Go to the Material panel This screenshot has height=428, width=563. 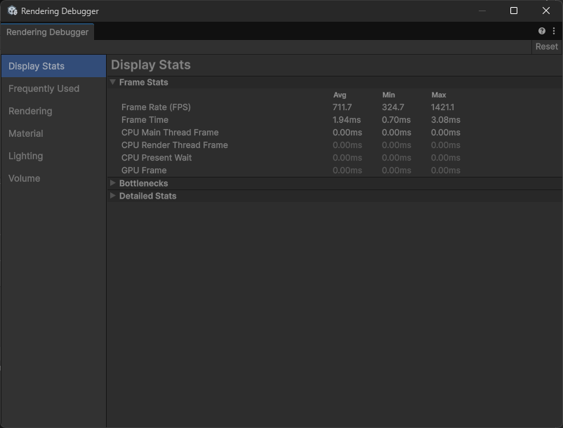26,133
